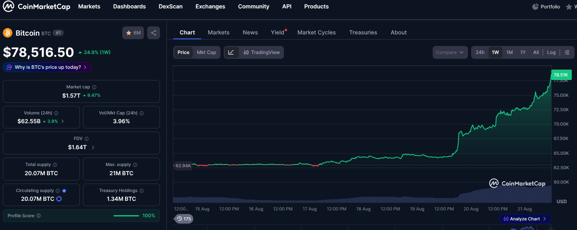Switch to the About tab
Viewport: 577px width, 230px height.
click(x=399, y=32)
